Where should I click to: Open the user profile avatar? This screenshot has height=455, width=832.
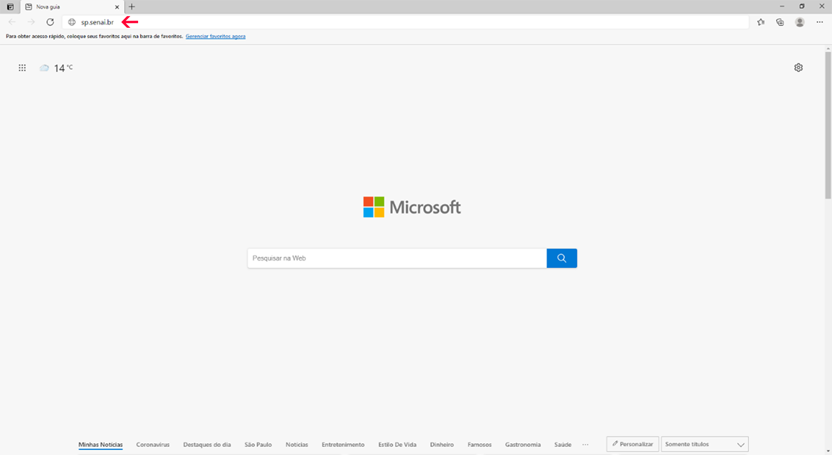tap(800, 22)
